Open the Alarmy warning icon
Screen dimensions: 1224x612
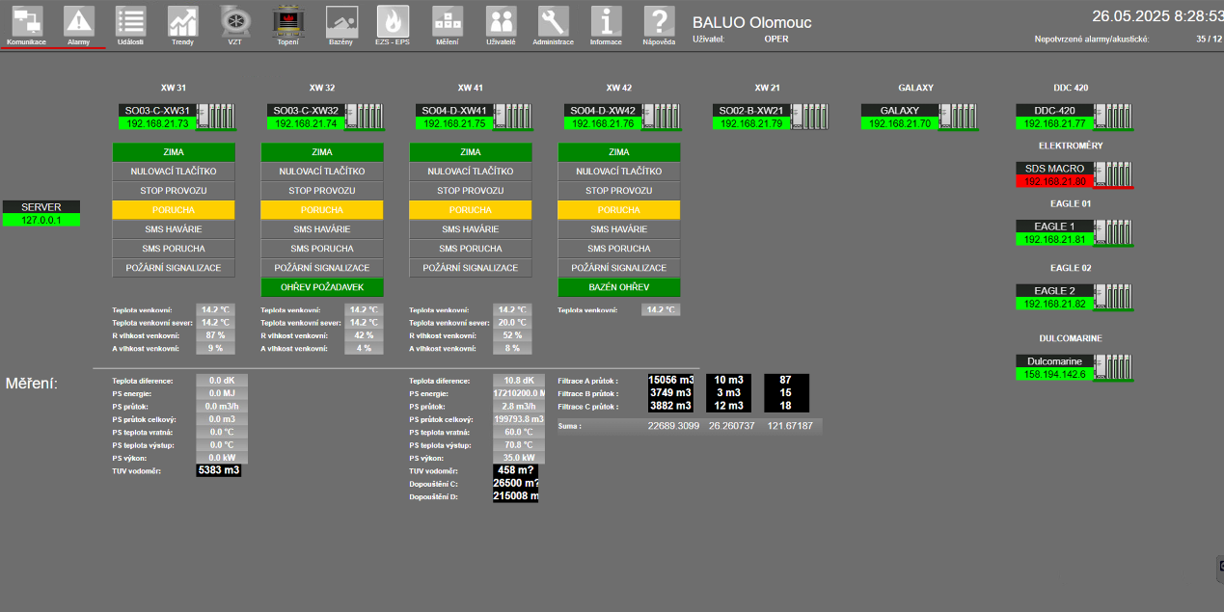pos(79,21)
